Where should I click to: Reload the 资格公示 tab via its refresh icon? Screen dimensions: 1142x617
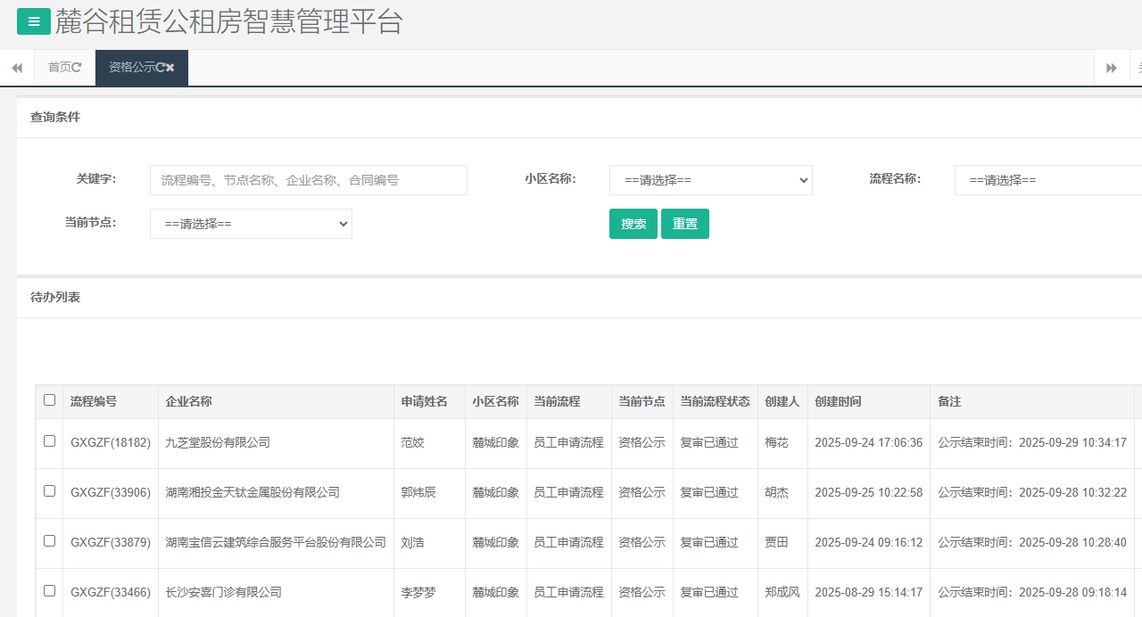[160, 68]
